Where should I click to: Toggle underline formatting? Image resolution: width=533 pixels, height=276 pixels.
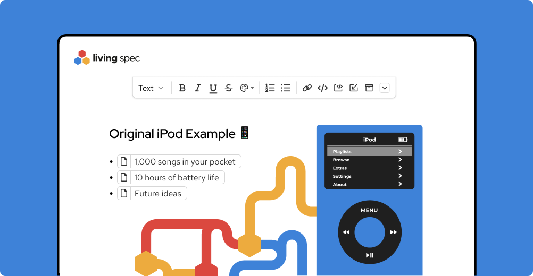click(213, 88)
